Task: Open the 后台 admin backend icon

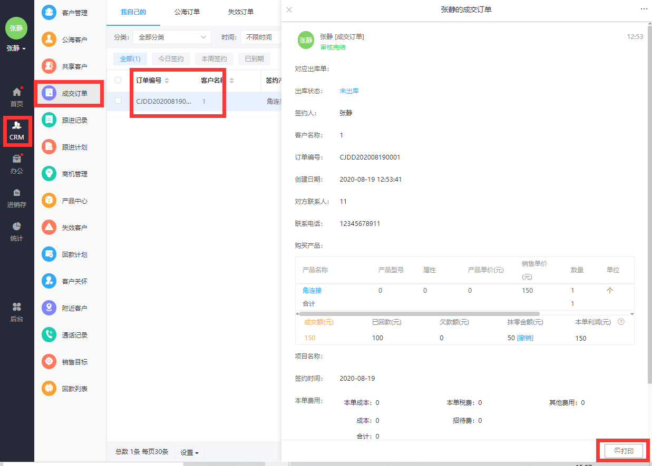Action: click(x=17, y=307)
